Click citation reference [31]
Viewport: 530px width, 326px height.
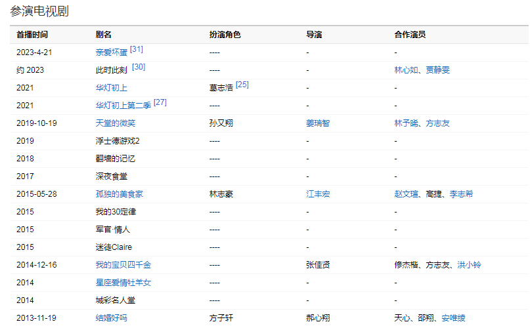pyautogui.click(x=137, y=49)
